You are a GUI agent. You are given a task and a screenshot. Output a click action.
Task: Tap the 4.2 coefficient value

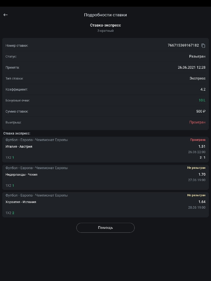(x=203, y=90)
